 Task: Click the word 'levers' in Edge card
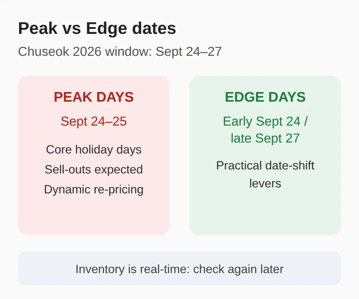(265, 183)
